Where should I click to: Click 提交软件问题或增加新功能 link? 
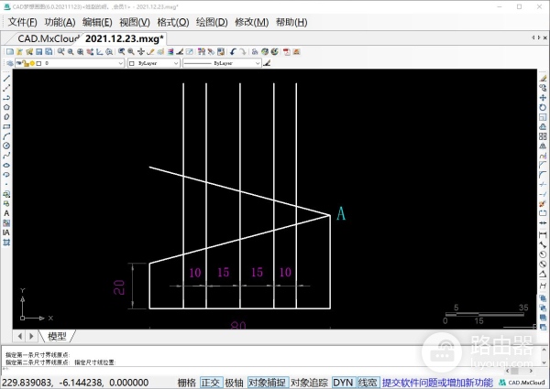coord(437,382)
